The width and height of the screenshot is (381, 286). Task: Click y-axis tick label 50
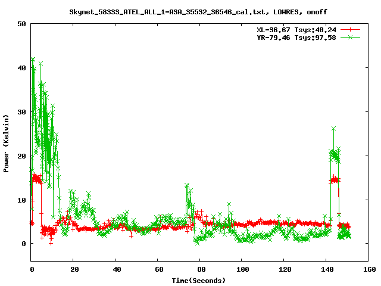click(22, 24)
